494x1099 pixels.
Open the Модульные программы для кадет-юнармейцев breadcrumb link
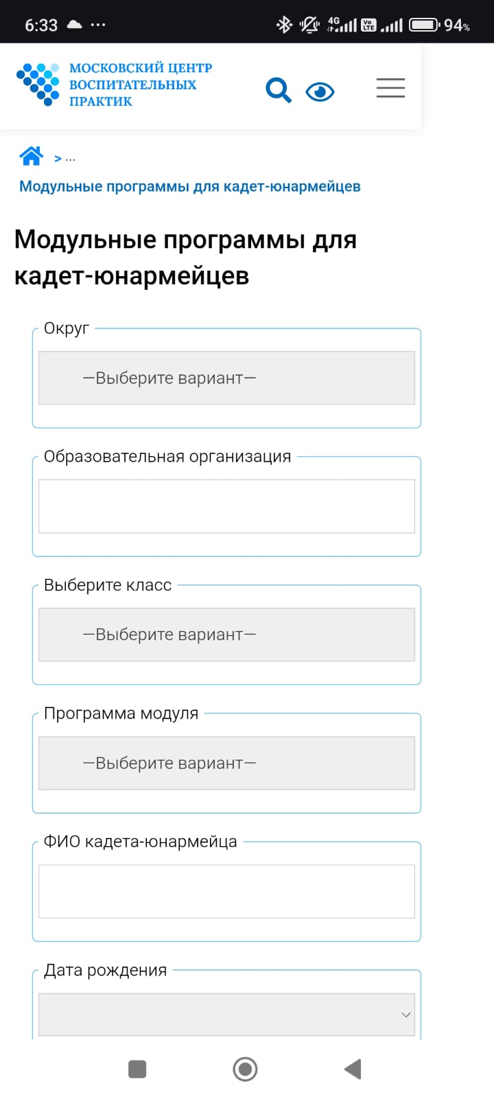pos(189,186)
